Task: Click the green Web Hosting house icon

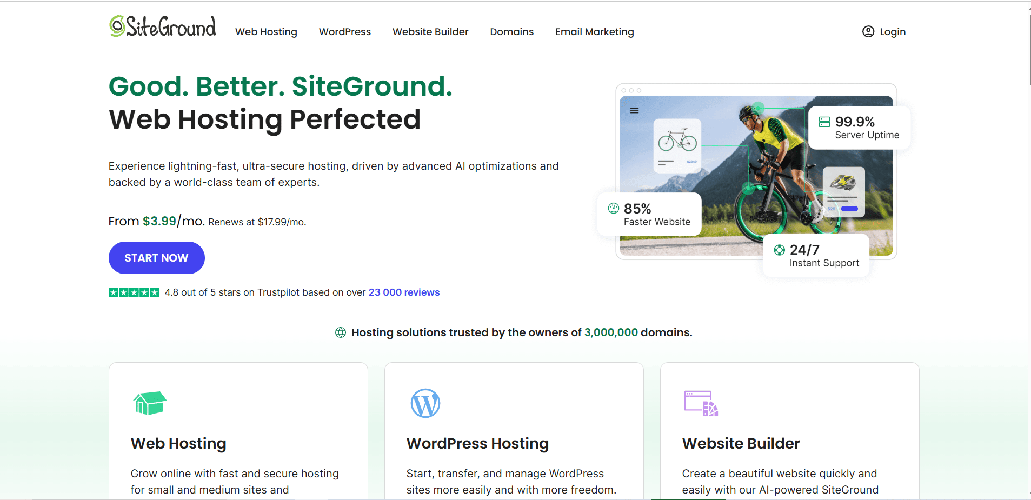Action: 150,403
